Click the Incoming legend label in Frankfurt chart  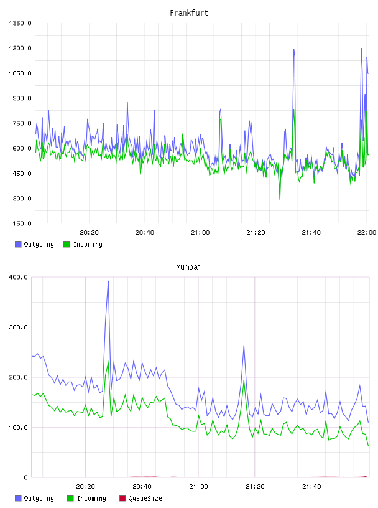coord(88,245)
